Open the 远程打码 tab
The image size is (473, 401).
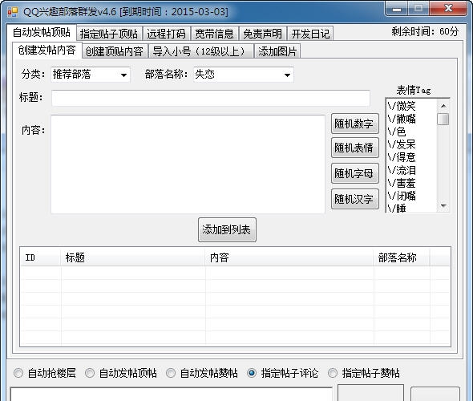click(166, 34)
